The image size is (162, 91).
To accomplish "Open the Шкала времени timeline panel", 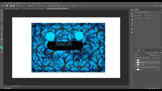I will [8, 88].
